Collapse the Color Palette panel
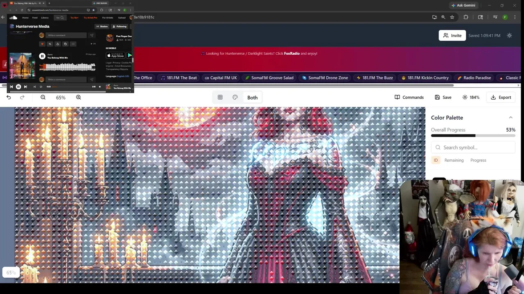This screenshot has width=524, height=294. (x=510, y=118)
